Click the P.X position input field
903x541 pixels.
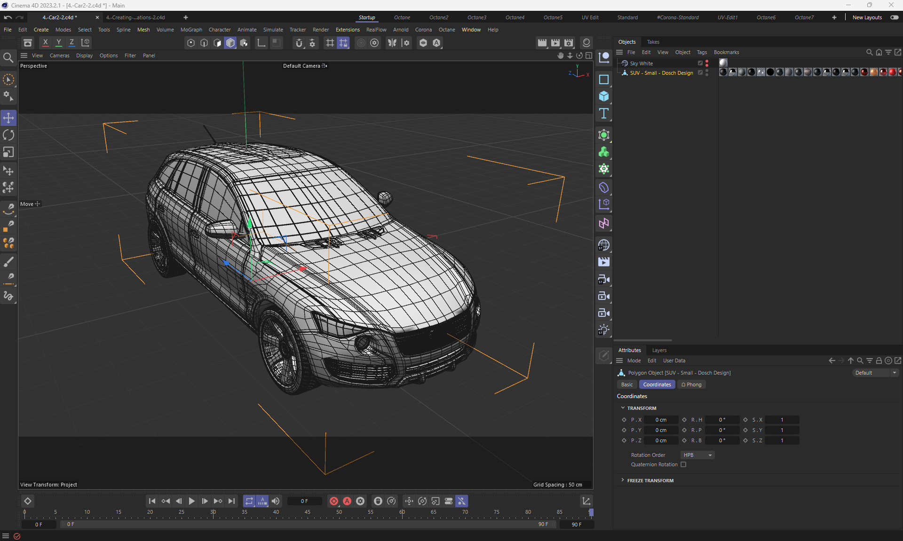[661, 420]
